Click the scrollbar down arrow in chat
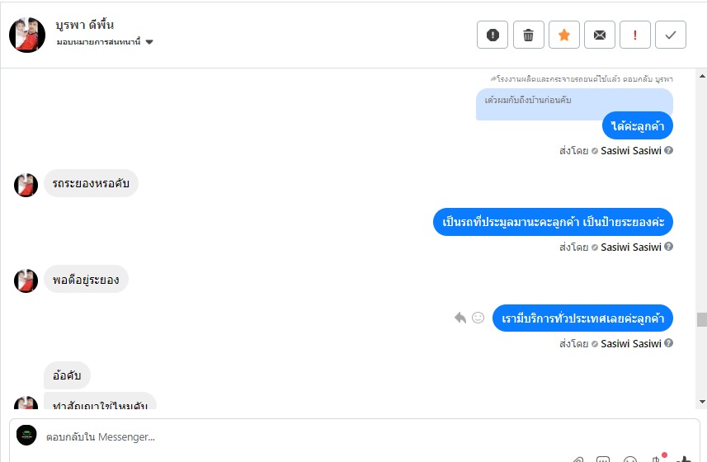The width and height of the screenshot is (707, 462). click(702, 402)
